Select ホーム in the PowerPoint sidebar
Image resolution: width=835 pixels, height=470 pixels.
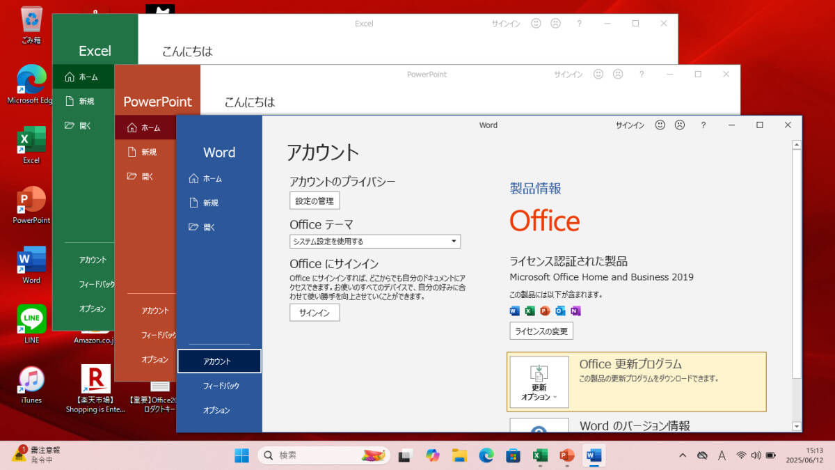pyautogui.click(x=145, y=128)
